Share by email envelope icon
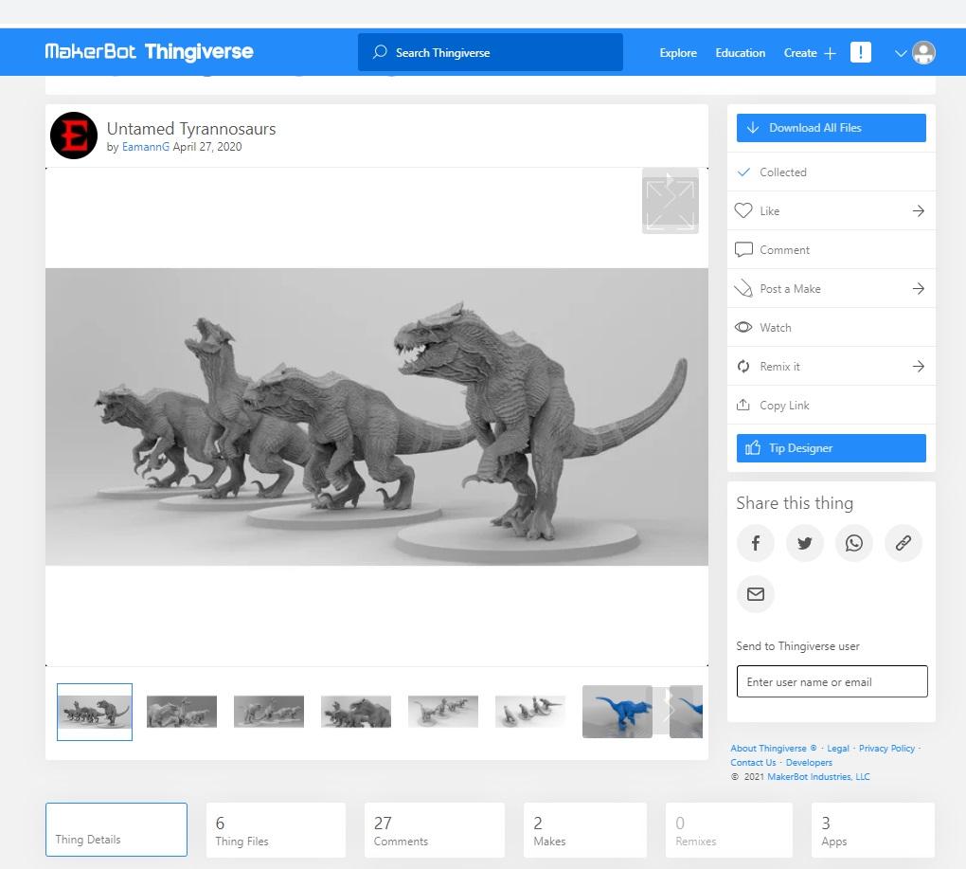The height and width of the screenshot is (869, 966). point(756,594)
